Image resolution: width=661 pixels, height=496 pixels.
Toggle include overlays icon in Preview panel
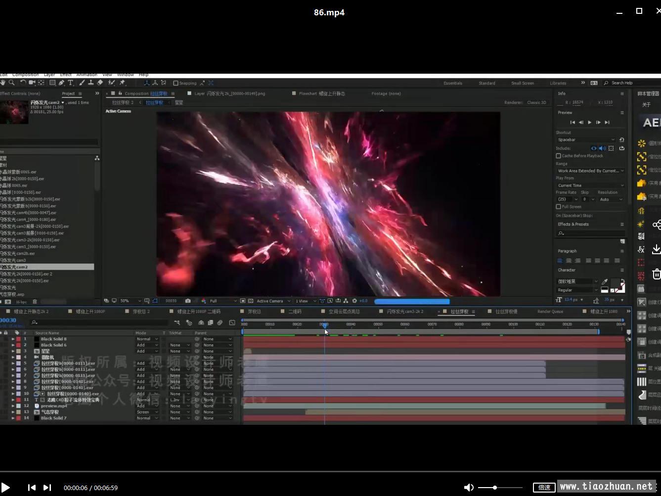[x=611, y=148]
